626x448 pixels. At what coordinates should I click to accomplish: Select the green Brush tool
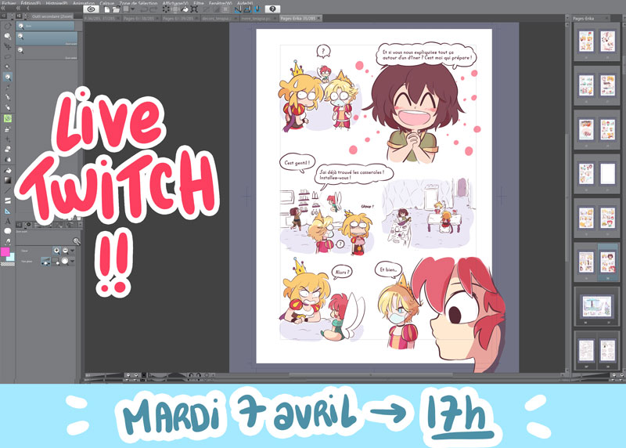pyautogui.click(x=8, y=118)
